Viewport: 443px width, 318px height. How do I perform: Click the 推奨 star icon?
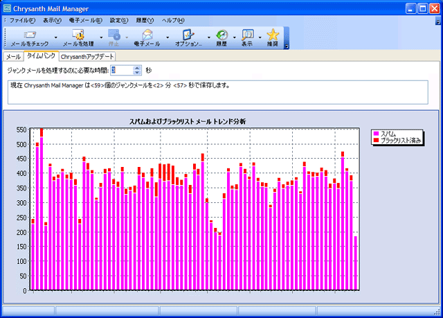(x=273, y=35)
